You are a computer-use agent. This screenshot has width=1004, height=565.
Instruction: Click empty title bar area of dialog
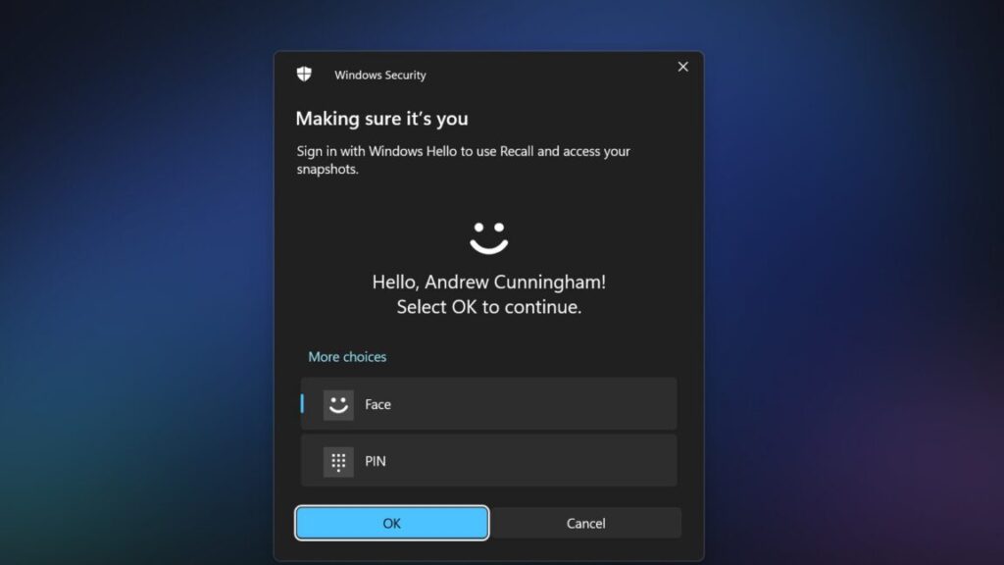(549, 74)
